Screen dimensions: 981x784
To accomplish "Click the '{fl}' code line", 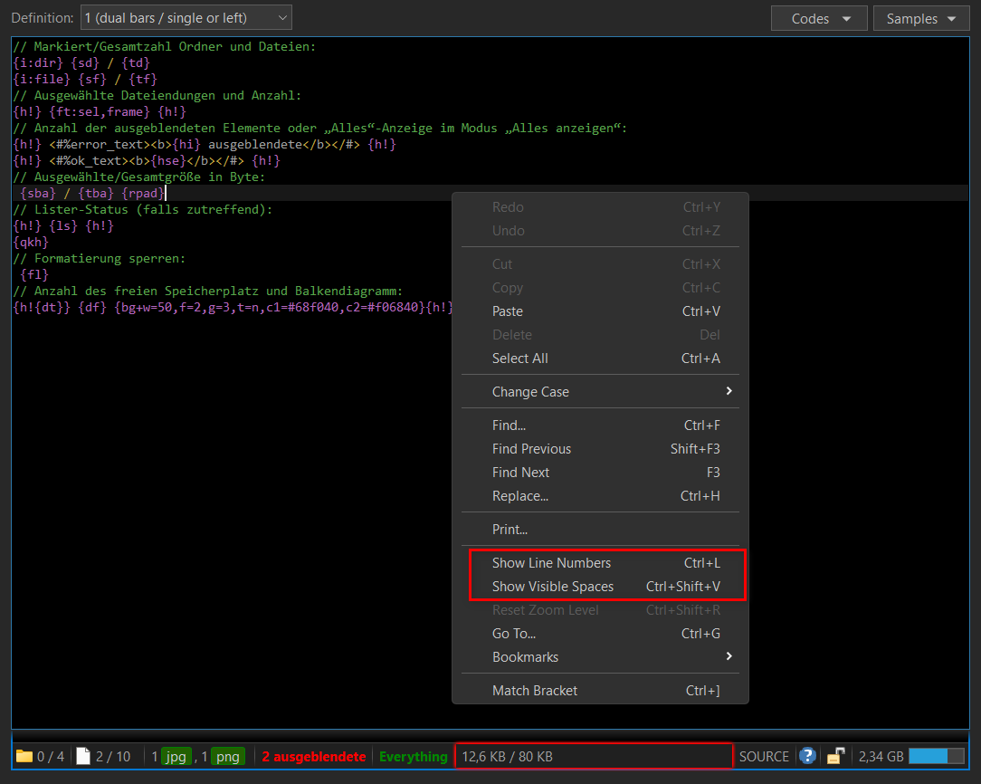I will tap(34, 274).
